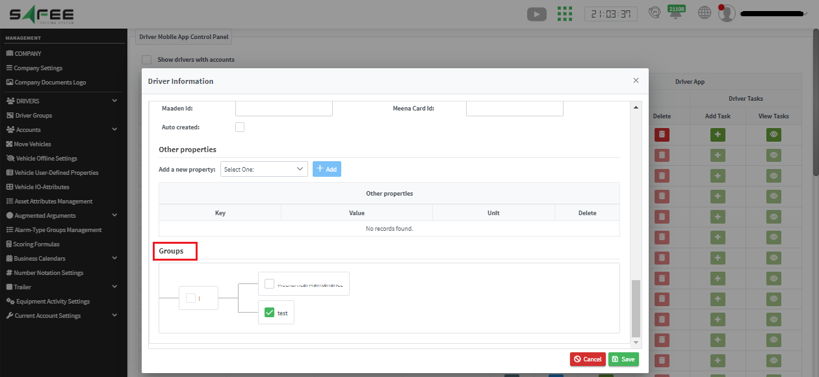The image size is (819, 377).
Task: Click the Driver App table header
Action: (690, 82)
